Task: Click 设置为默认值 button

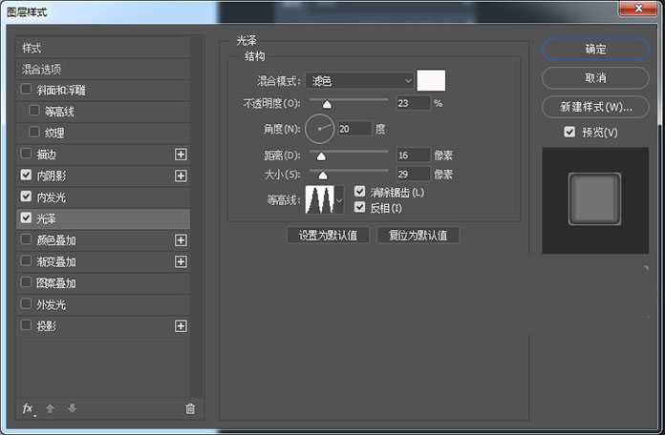Action: click(328, 236)
